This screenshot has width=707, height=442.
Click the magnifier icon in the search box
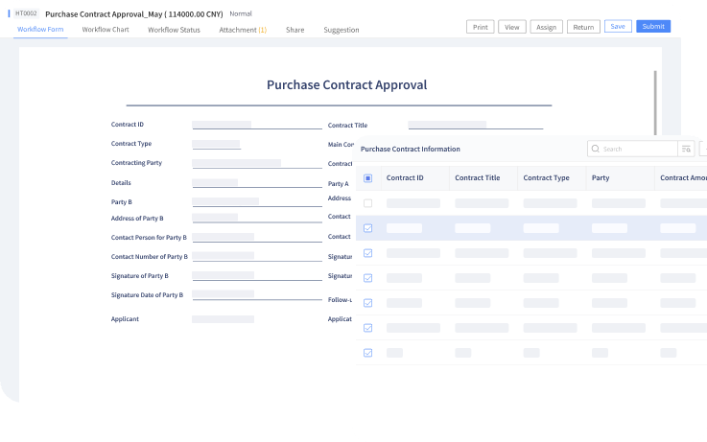coord(595,149)
